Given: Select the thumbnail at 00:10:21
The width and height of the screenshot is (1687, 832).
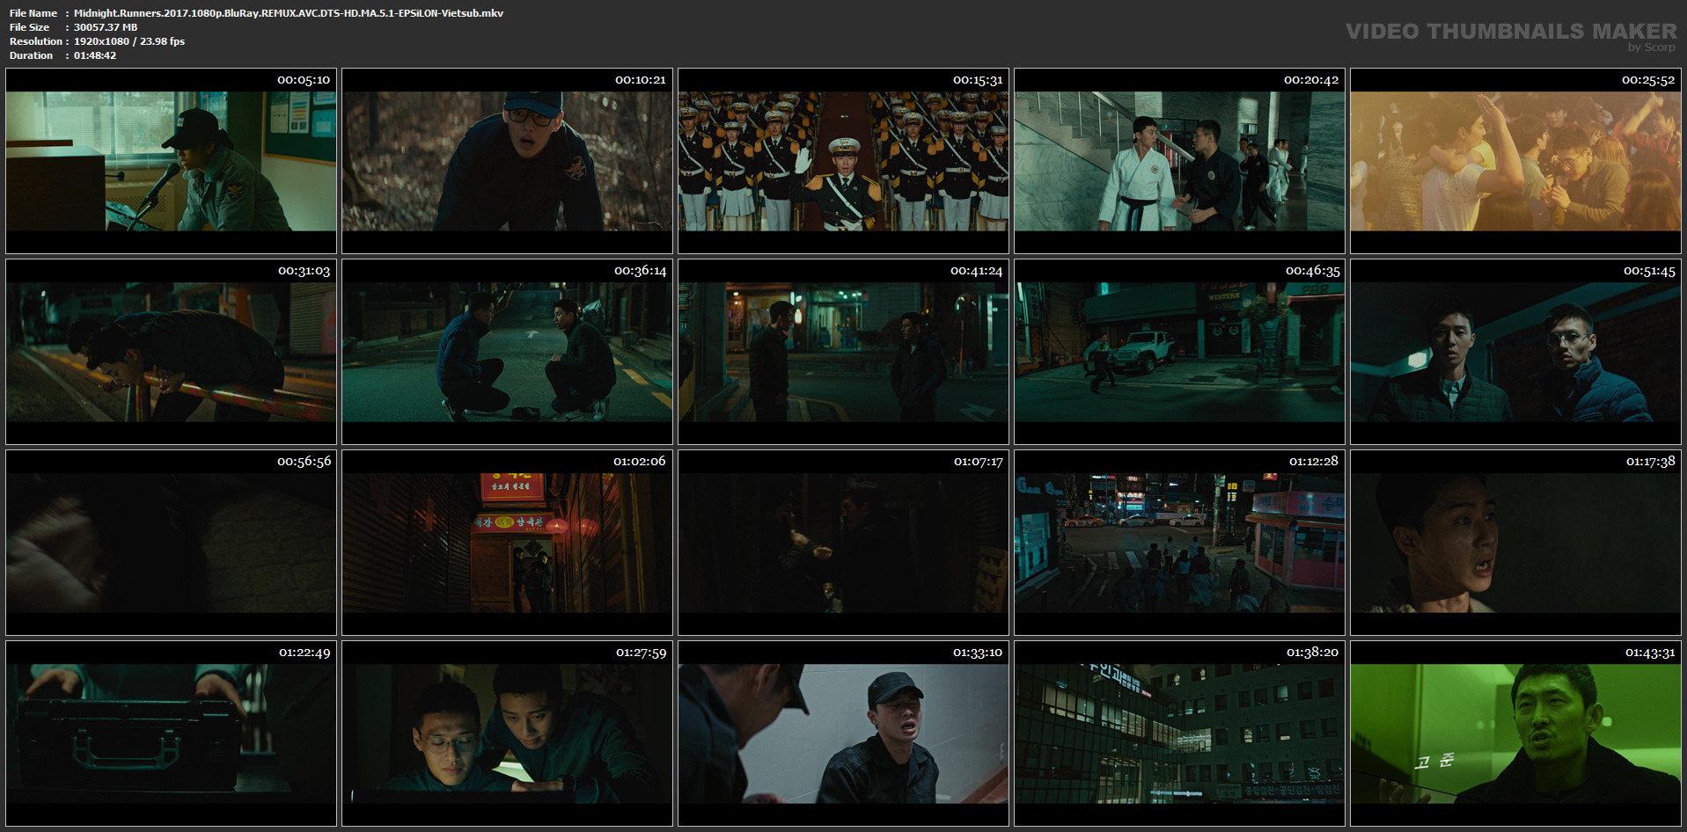Looking at the screenshot, I should (x=507, y=161).
